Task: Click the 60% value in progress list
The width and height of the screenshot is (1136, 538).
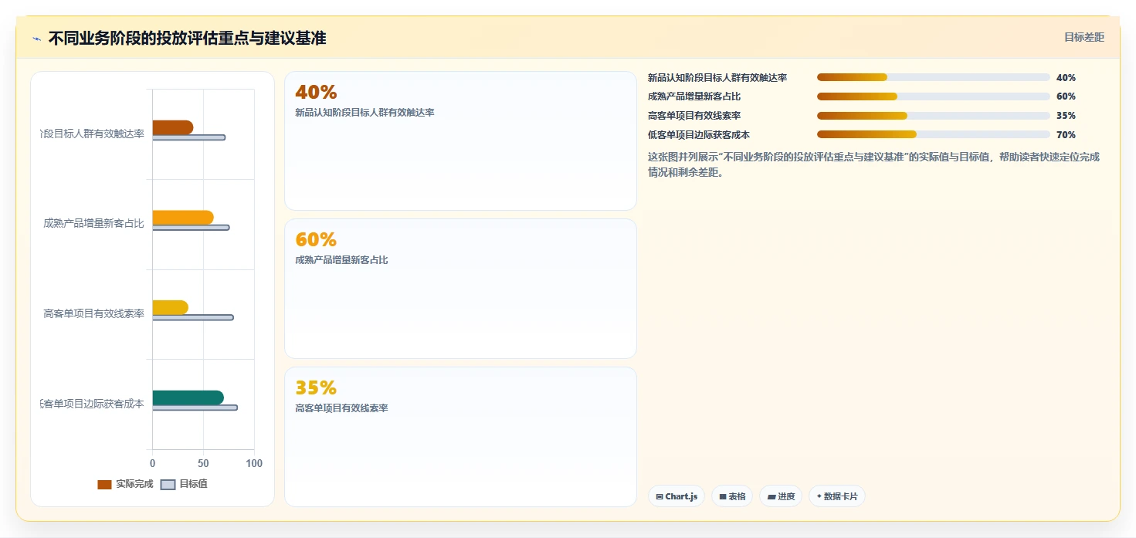Action: click(1066, 96)
